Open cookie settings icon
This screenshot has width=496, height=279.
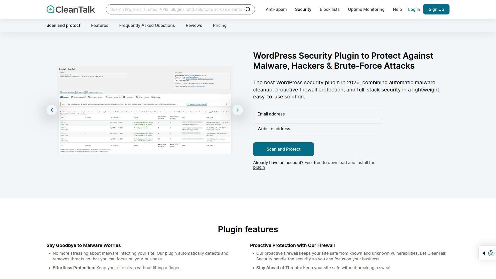coord(491,253)
